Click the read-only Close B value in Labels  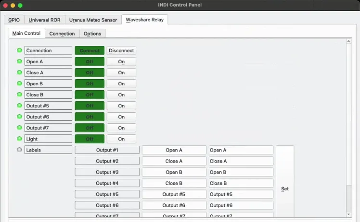pyautogui.click(x=174, y=183)
